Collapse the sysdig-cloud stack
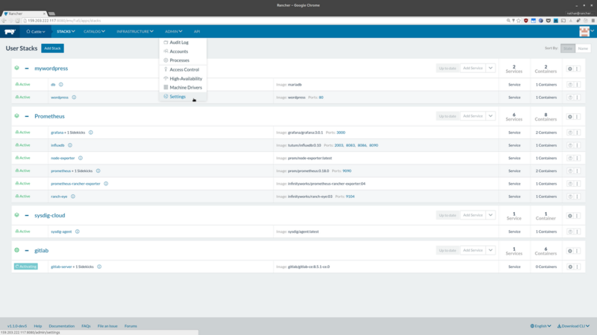 [x=27, y=215]
